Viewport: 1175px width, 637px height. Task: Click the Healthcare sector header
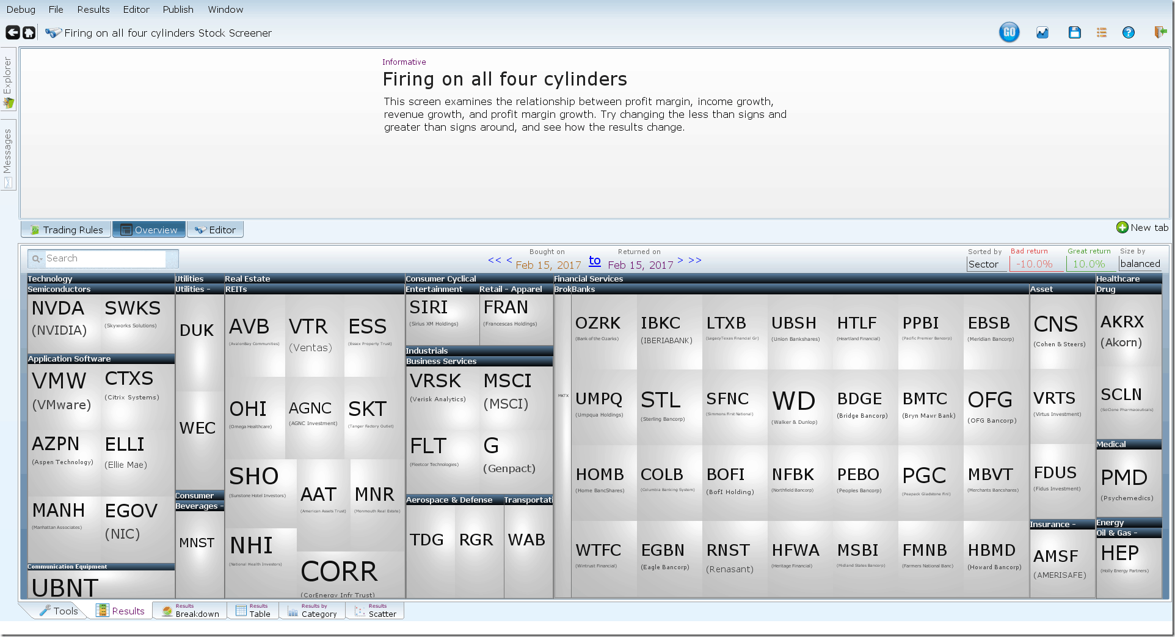[x=1129, y=279]
